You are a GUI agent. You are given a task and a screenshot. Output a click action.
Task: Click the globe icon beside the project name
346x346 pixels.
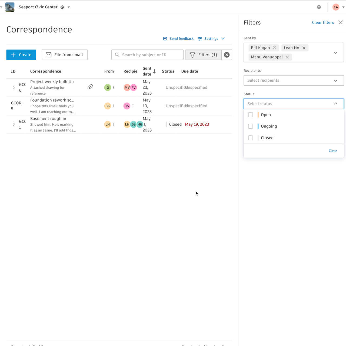click(x=62, y=7)
